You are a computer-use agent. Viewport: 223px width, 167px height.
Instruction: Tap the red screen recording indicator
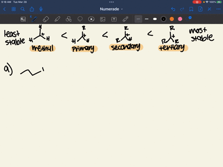coord(197,2)
